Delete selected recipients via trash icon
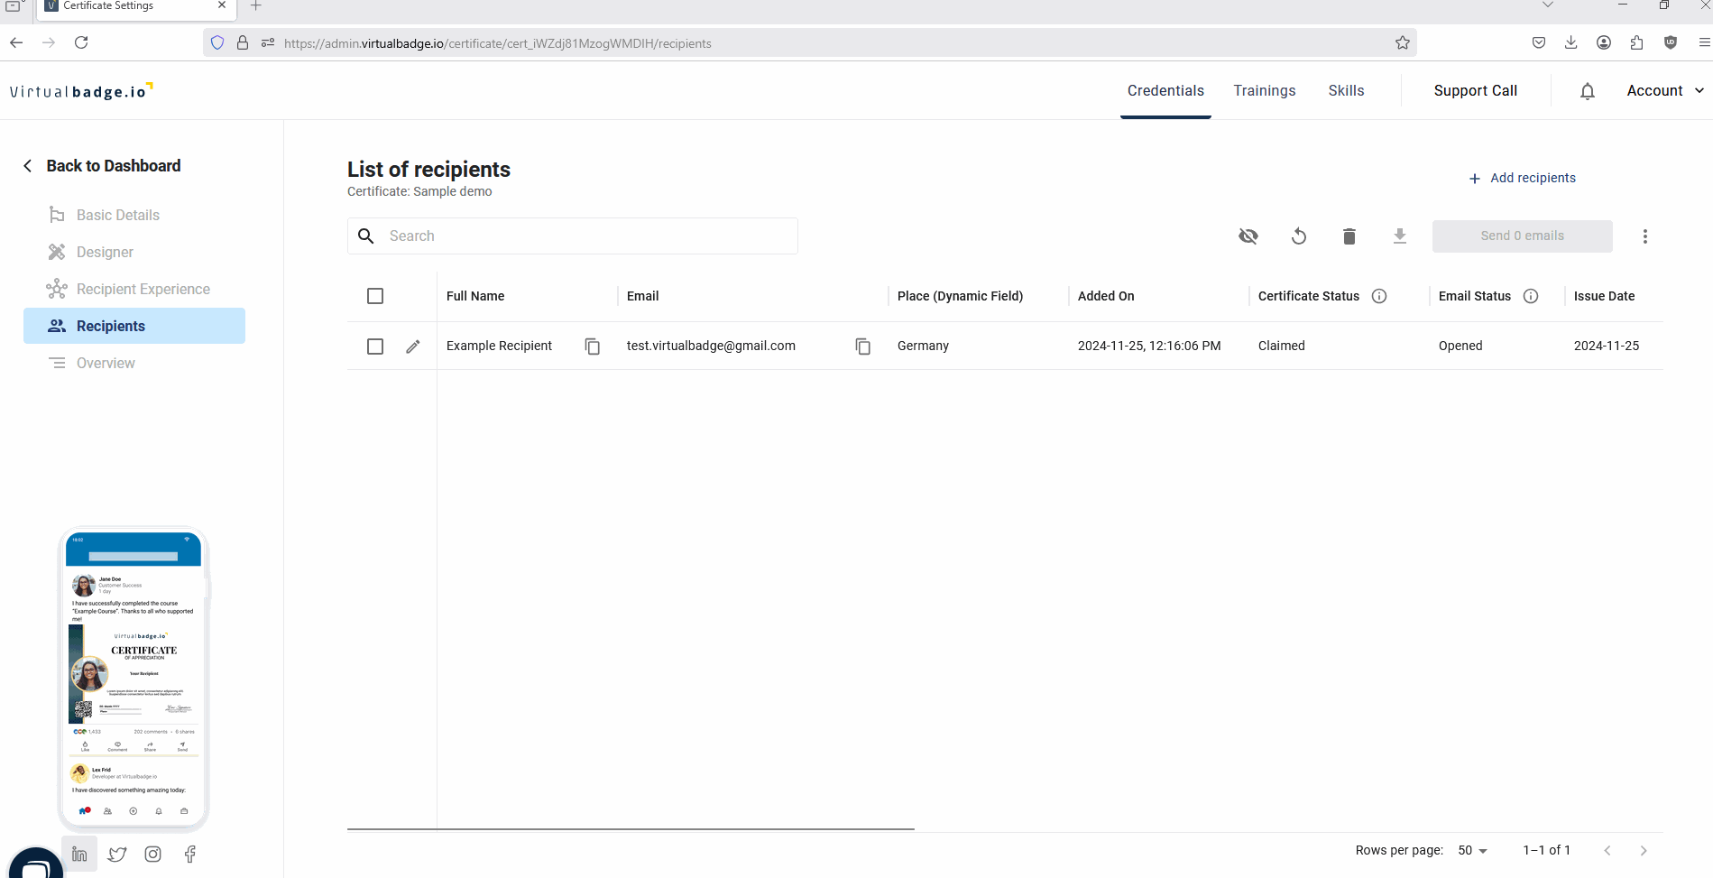 click(x=1349, y=236)
